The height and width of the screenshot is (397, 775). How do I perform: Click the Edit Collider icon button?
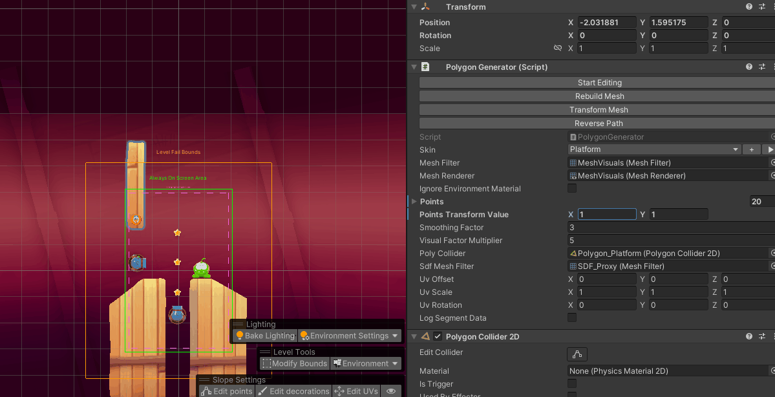click(x=577, y=354)
